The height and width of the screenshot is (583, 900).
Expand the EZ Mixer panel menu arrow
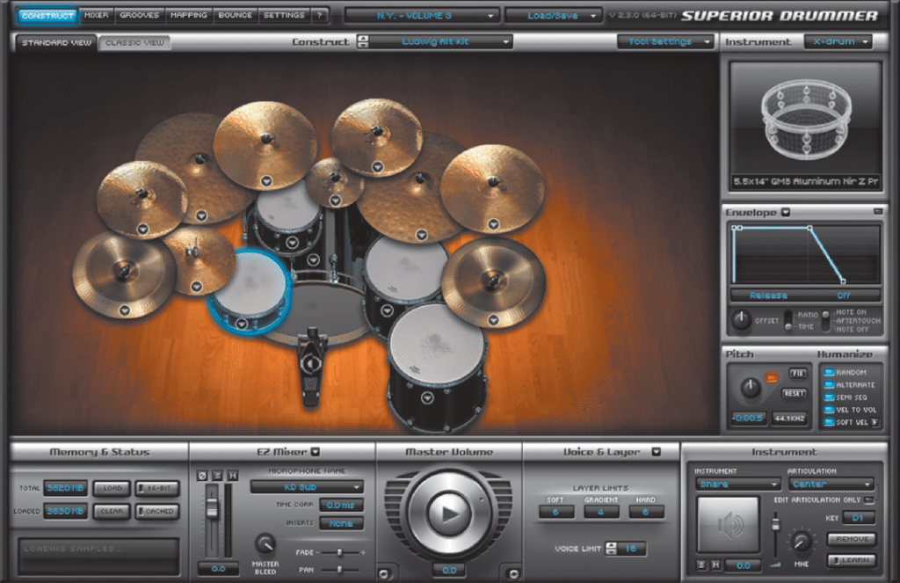(316, 452)
